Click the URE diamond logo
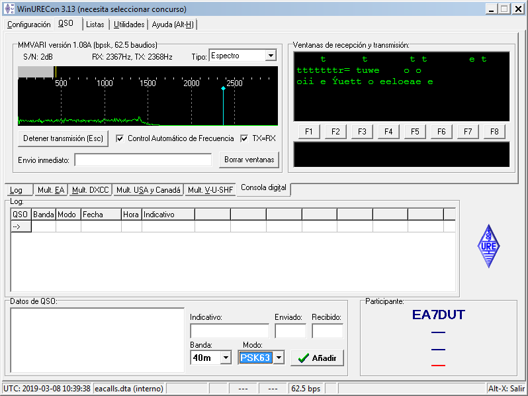This screenshot has width=528, height=396. tap(488, 246)
